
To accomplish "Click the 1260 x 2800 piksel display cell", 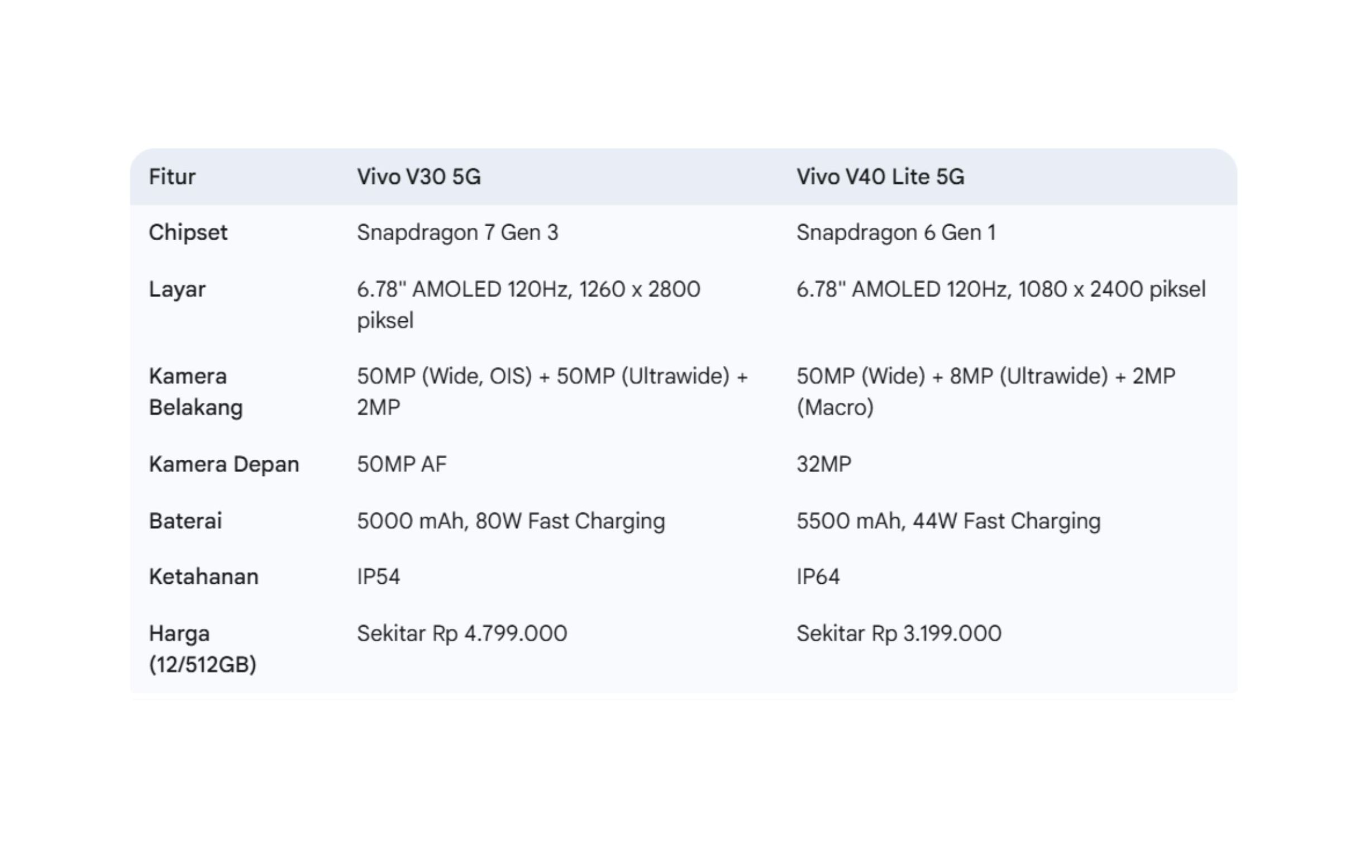I will 528,304.
